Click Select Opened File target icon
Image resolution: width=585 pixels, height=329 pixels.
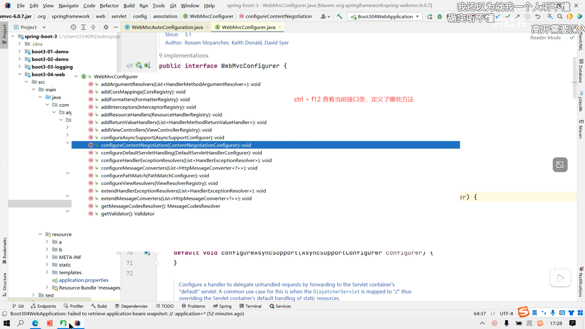coord(73,27)
